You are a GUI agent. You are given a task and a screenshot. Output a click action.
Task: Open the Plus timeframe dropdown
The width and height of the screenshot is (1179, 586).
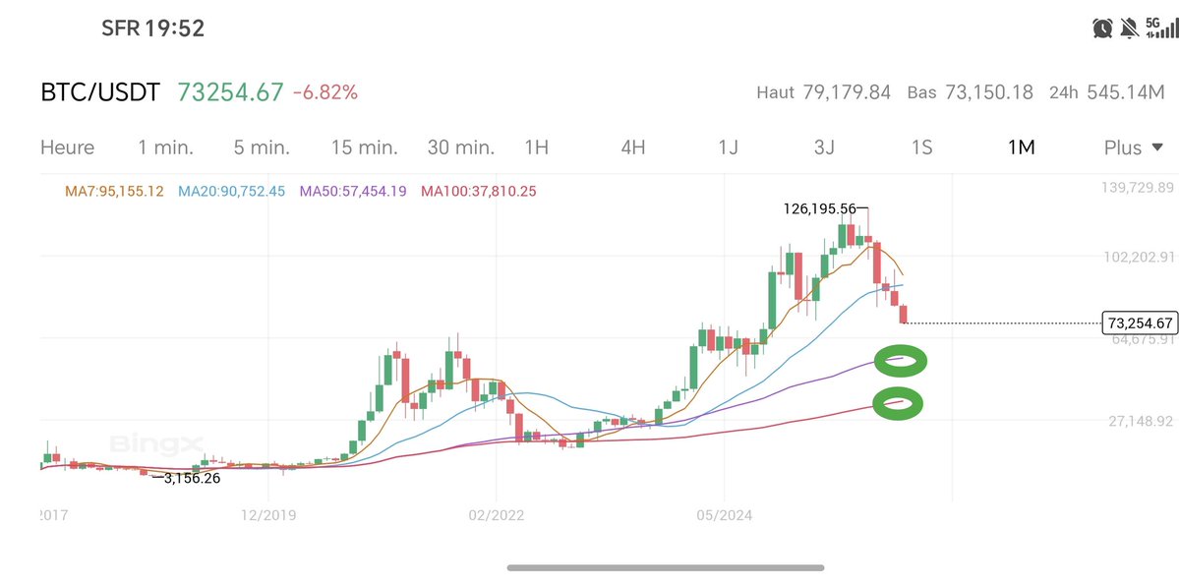(1134, 147)
